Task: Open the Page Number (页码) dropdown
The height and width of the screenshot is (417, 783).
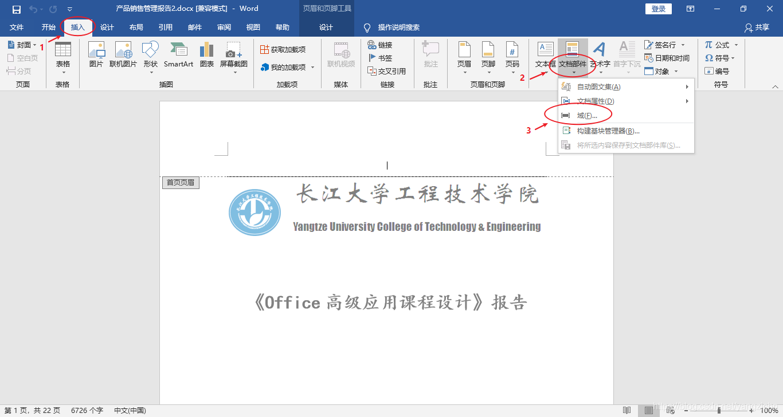Action: (512, 58)
